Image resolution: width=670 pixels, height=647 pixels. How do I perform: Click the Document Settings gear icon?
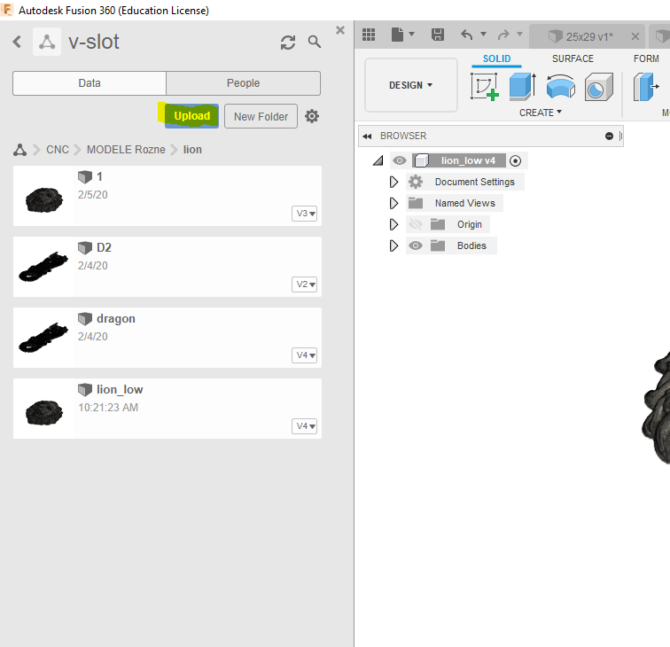pos(416,182)
